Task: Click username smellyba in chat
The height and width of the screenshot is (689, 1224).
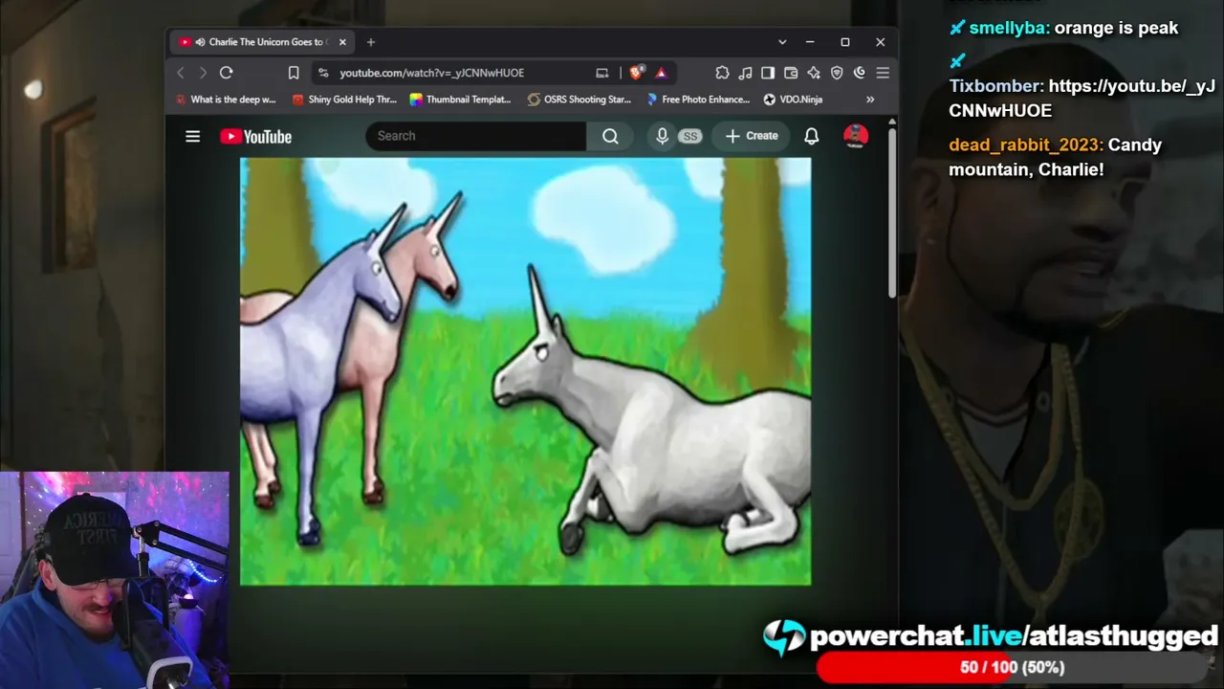Action: [1010, 28]
